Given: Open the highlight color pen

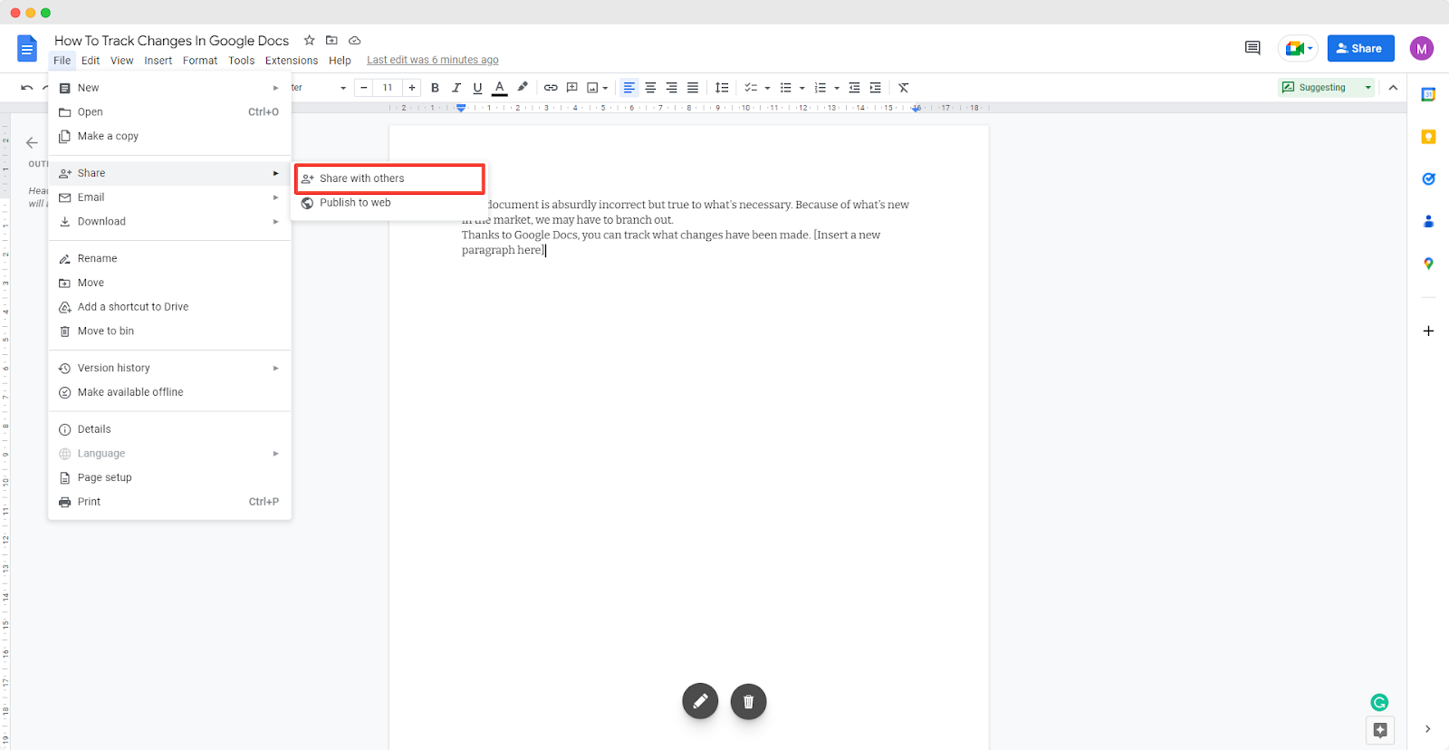Looking at the screenshot, I should click(523, 88).
